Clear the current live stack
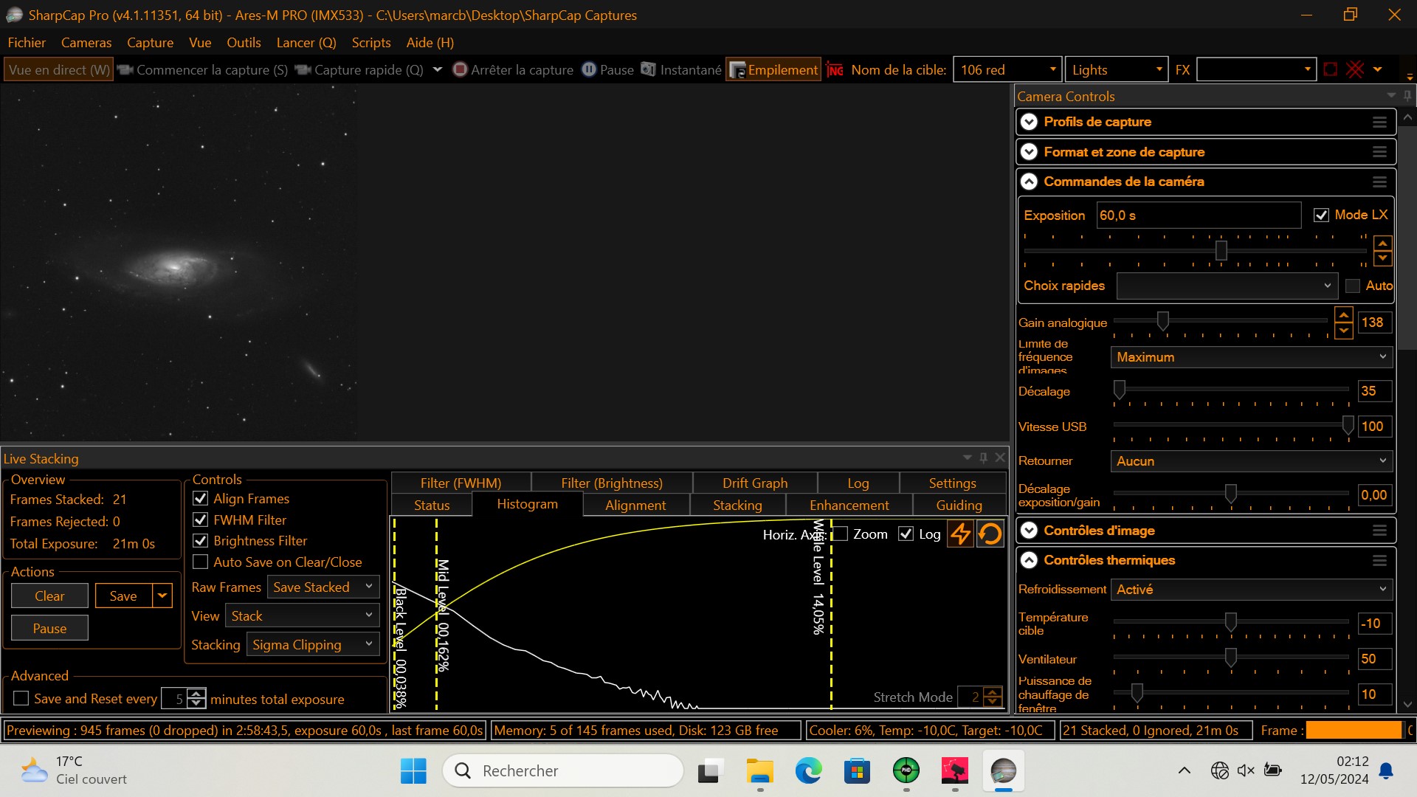 (49, 595)
